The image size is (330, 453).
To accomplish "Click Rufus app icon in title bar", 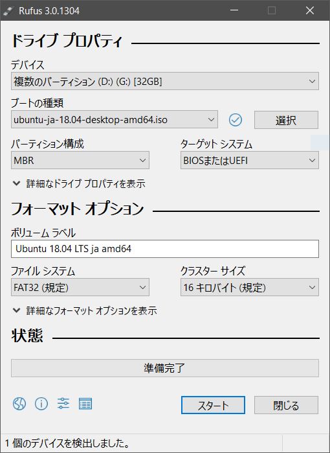I will tap(8, 11).
